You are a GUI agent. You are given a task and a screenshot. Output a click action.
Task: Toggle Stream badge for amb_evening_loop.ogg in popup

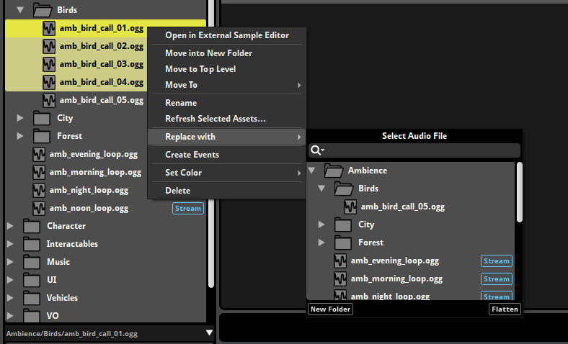(496, 261)
